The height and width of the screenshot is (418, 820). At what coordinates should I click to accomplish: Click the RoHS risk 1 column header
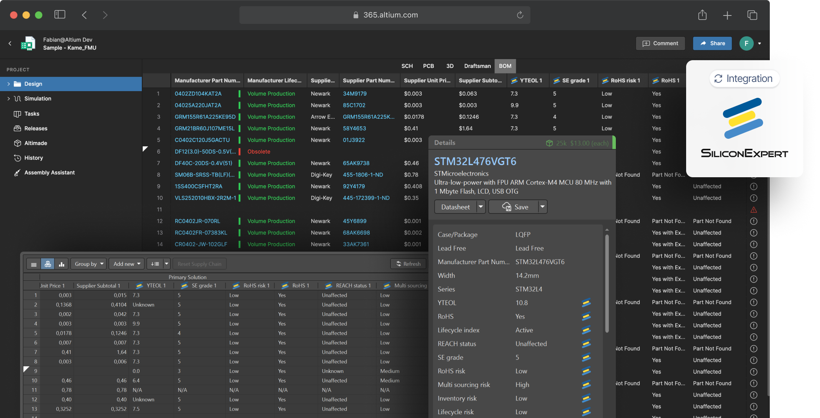pyautogui.click(x=623, y=81)
